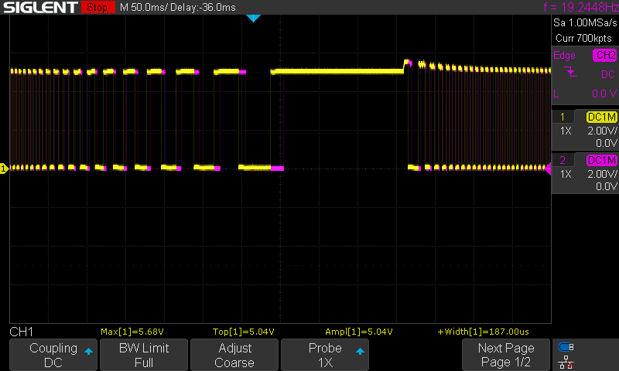Click the CH1 menu title

[22, 332]
